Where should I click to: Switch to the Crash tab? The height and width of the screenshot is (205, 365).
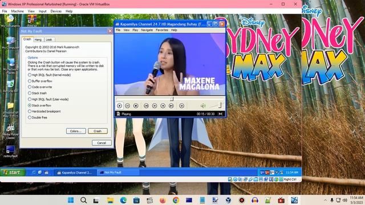(x=27, y=39)
